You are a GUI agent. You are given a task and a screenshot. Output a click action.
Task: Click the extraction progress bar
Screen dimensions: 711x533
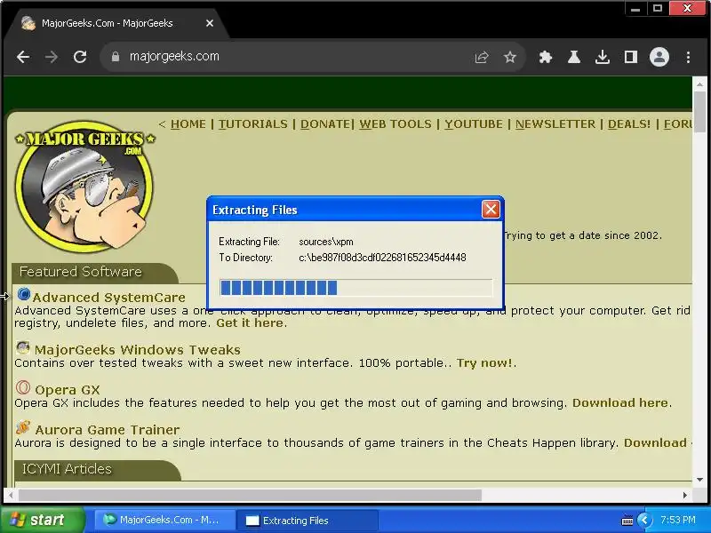[356, 288]
